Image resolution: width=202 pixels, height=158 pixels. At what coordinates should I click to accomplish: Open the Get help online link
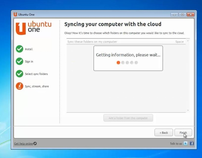click(x=24, y=143)
